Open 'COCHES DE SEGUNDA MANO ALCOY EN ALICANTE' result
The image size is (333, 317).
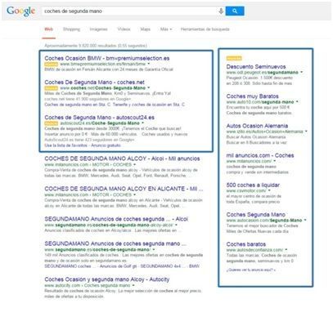click(x=124, y=189)
